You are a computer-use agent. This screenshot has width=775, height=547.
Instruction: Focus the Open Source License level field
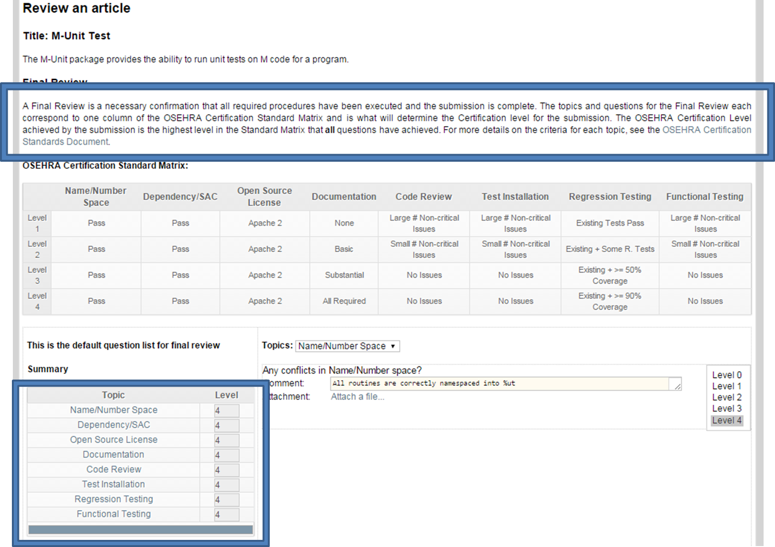coord(226,440)
